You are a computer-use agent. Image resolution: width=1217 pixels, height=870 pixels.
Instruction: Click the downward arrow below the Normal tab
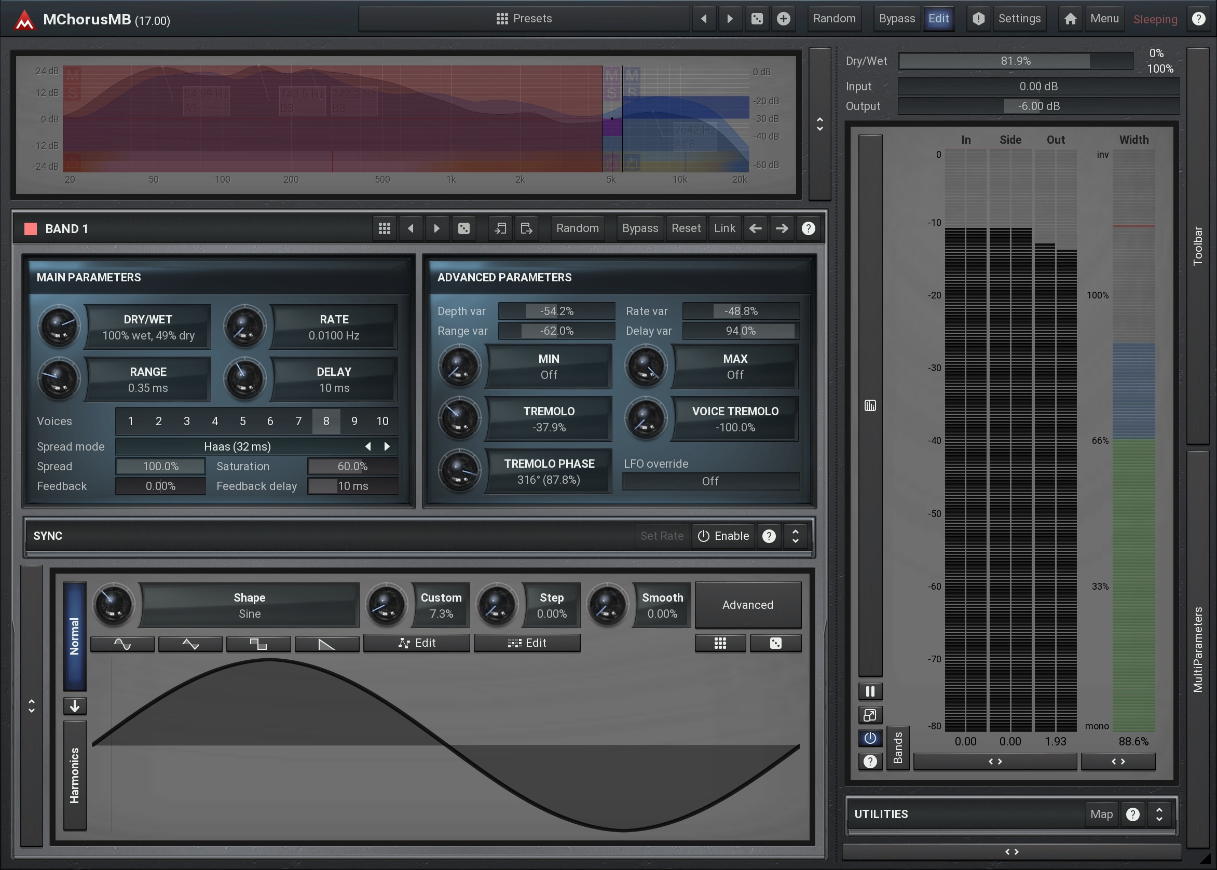click(74, 706)
